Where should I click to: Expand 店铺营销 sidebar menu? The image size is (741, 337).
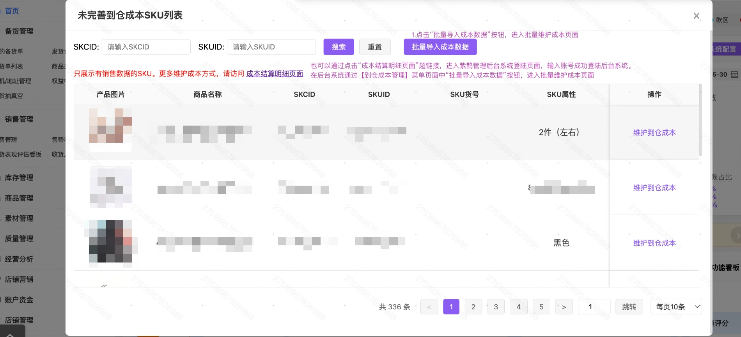point(19,279)
